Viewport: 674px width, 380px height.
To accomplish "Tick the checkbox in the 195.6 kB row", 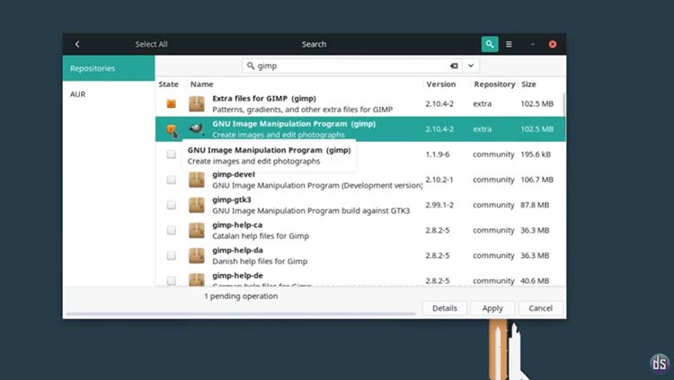I will coord(171,155).
